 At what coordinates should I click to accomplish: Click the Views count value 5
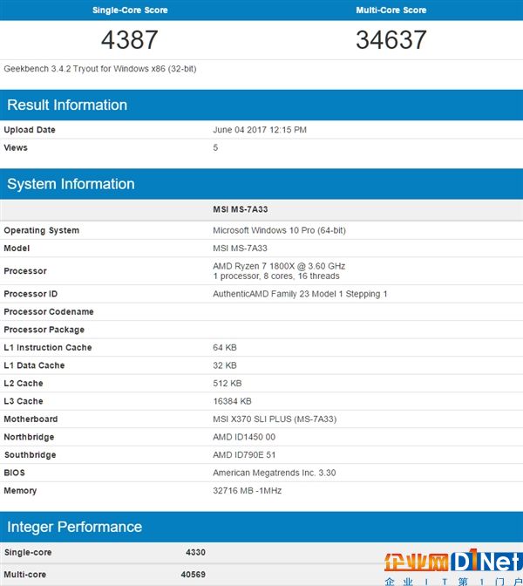(215, 147)
